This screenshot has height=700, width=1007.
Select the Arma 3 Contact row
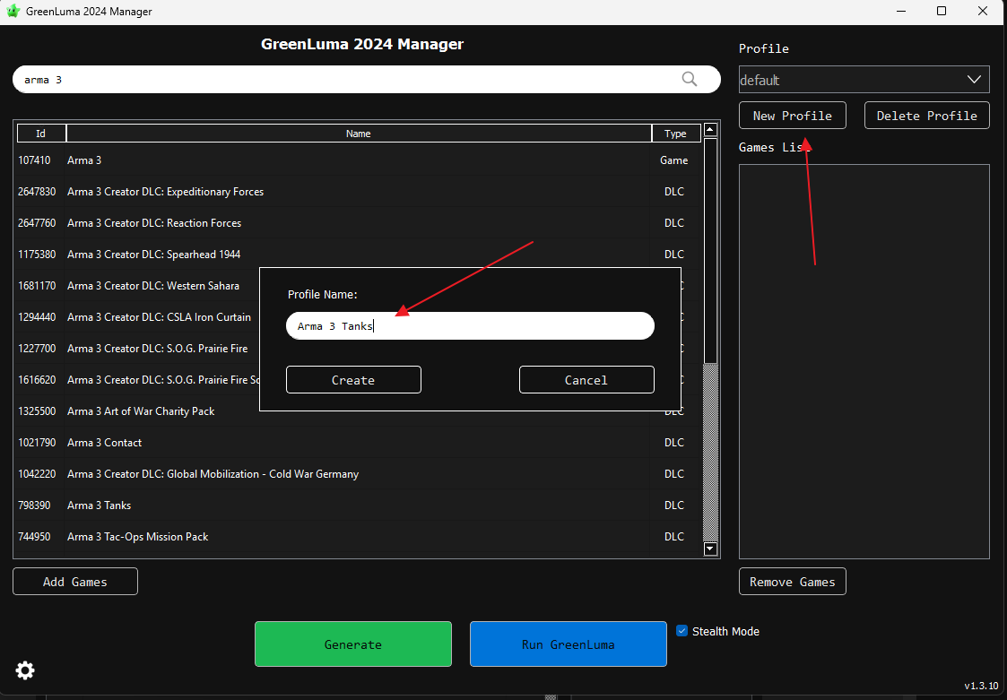pos(104,443)
